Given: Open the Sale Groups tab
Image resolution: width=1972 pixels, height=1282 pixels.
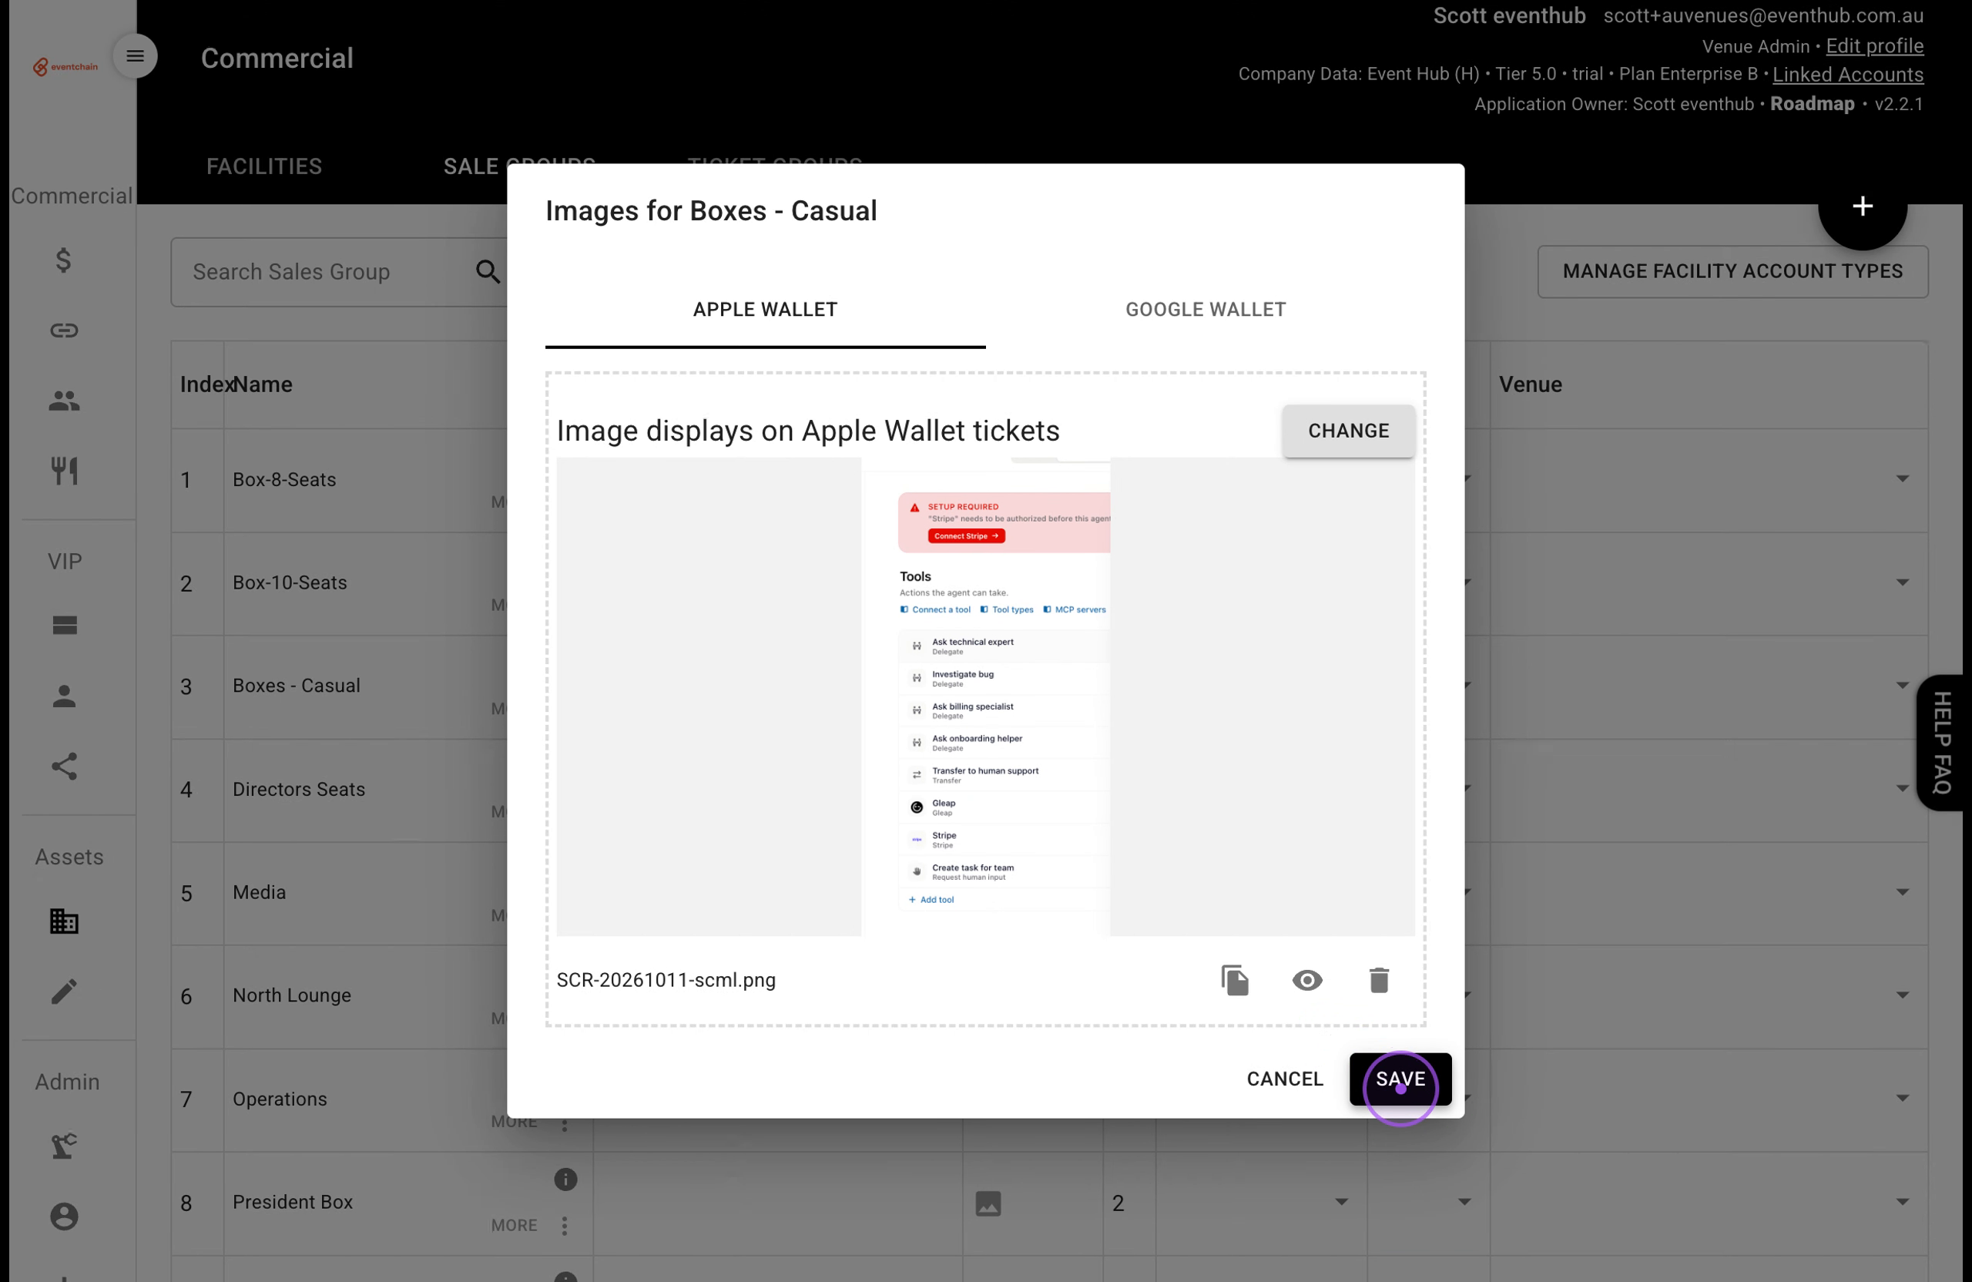Looking at the screenshot, I should (x=518, y=166).
